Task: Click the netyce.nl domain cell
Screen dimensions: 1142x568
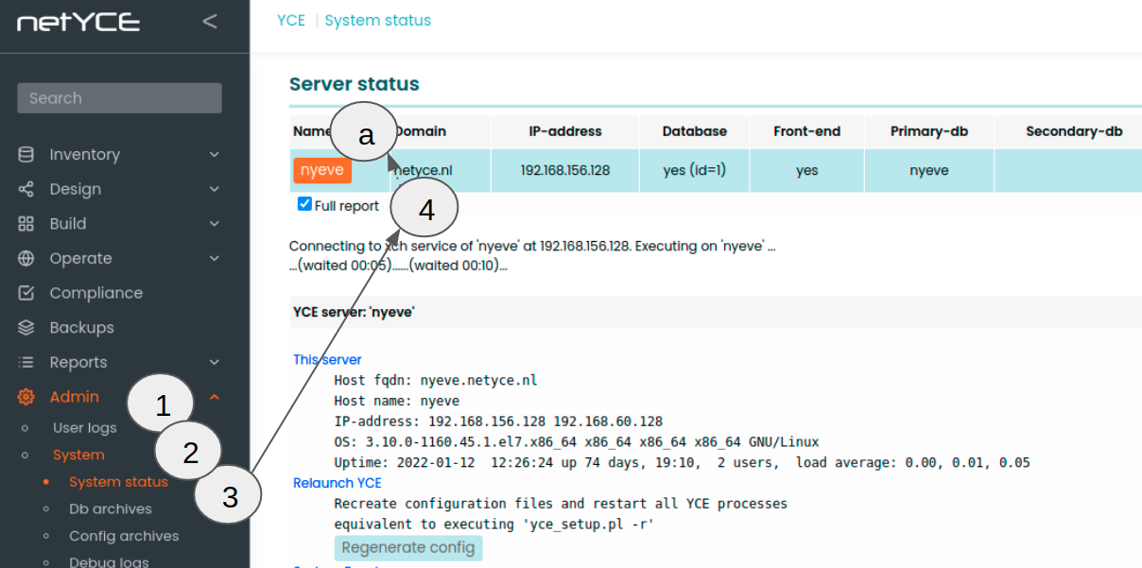Action: tap(440, 171)
